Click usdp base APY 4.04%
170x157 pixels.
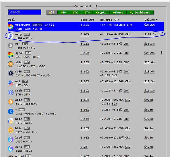pyautogui.click(x=85, y=34)
